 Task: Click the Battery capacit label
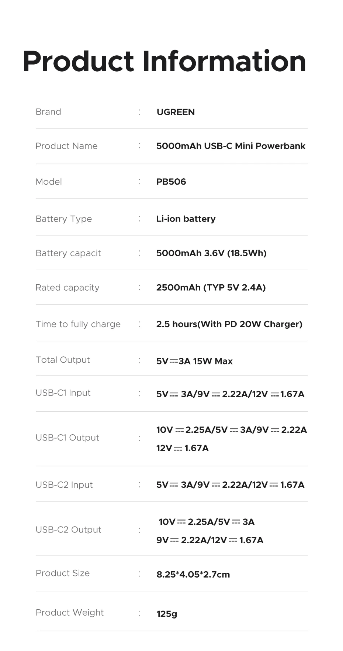pos(68,253)
